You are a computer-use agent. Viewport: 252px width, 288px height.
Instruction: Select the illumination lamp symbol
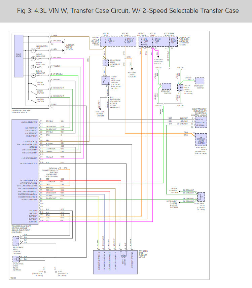33,50
